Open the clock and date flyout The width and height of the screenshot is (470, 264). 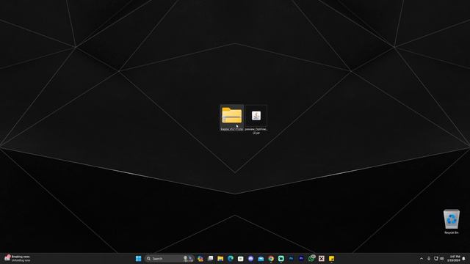point(454,259)
